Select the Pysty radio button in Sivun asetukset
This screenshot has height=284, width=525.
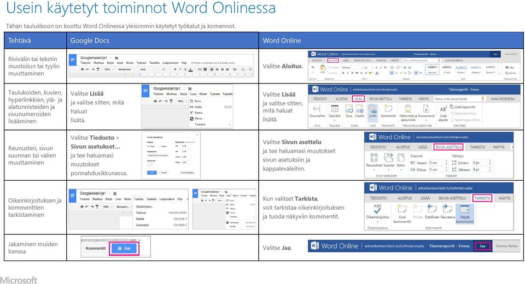148,146
